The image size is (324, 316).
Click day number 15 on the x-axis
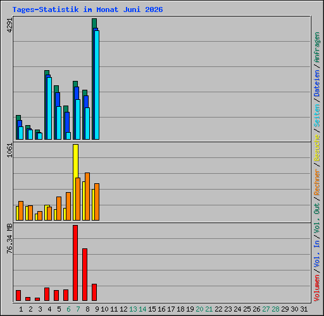click(152, 309)
